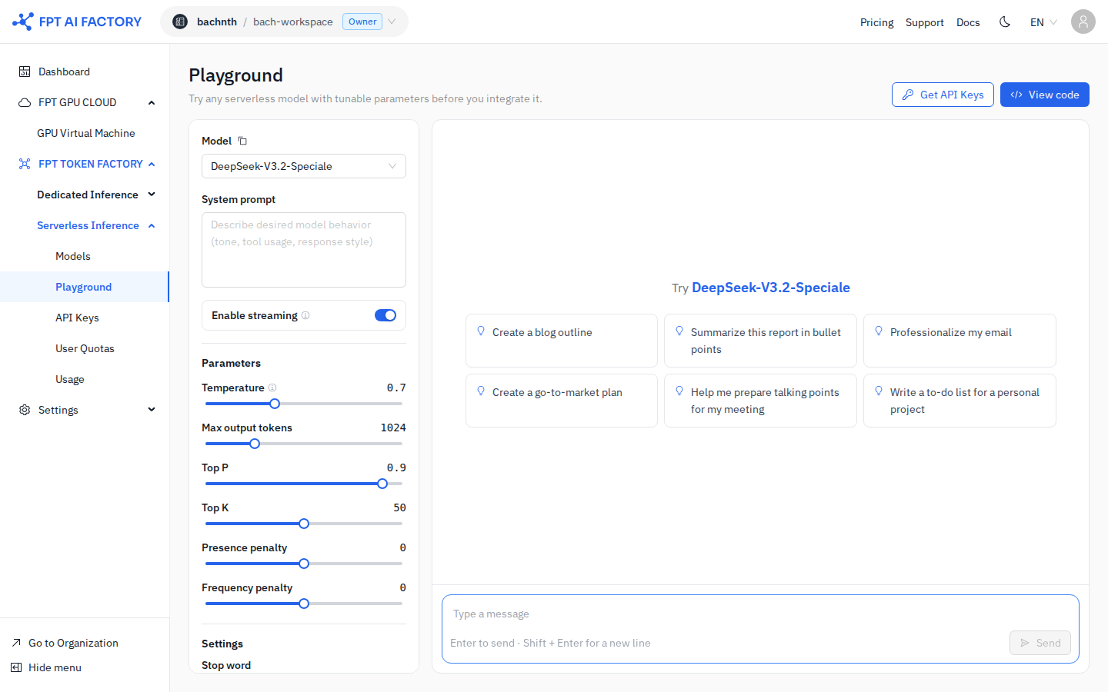Click the Top P slider handle

(x=382, y=484)
